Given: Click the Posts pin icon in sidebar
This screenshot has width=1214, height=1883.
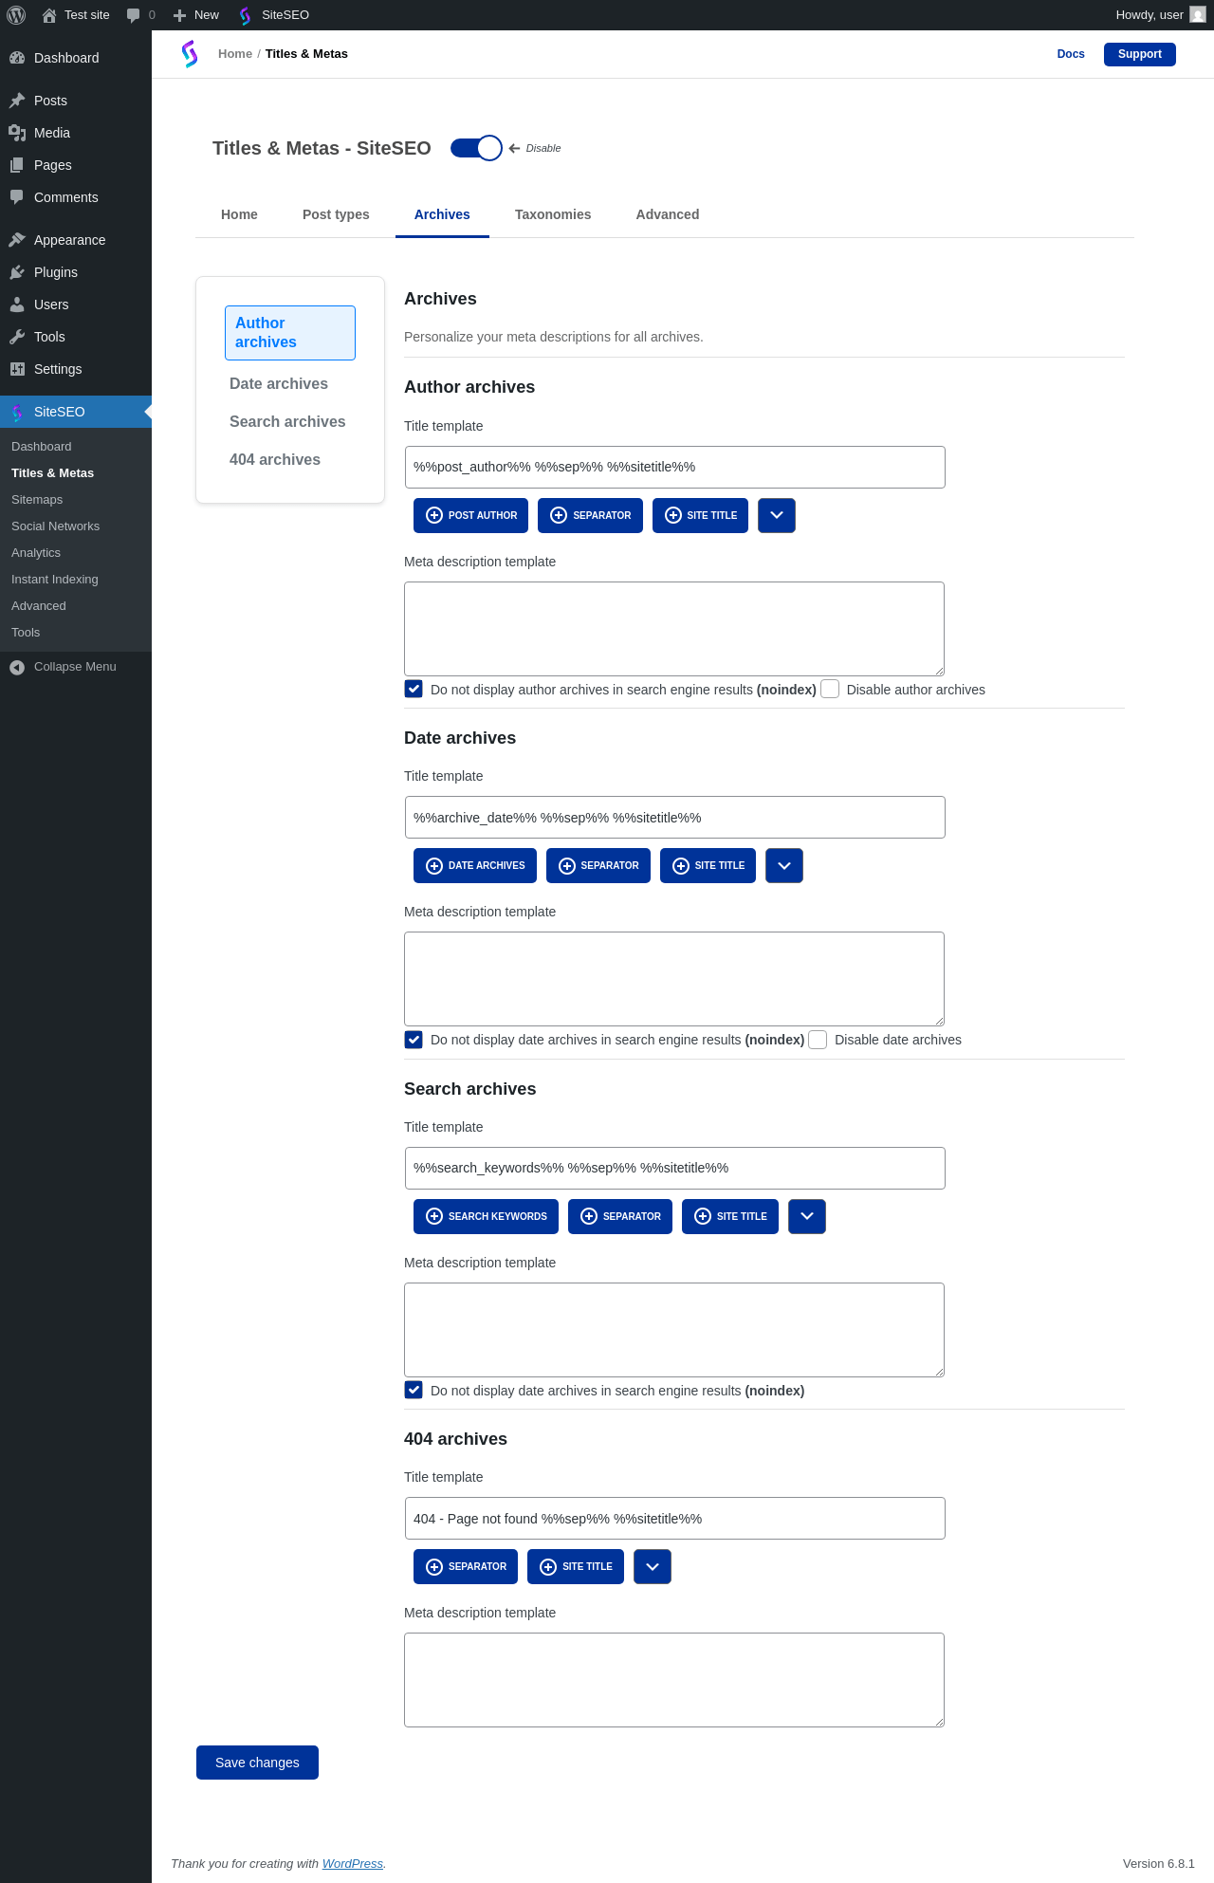Looking at the screenshot, I should tap(17, 101).
